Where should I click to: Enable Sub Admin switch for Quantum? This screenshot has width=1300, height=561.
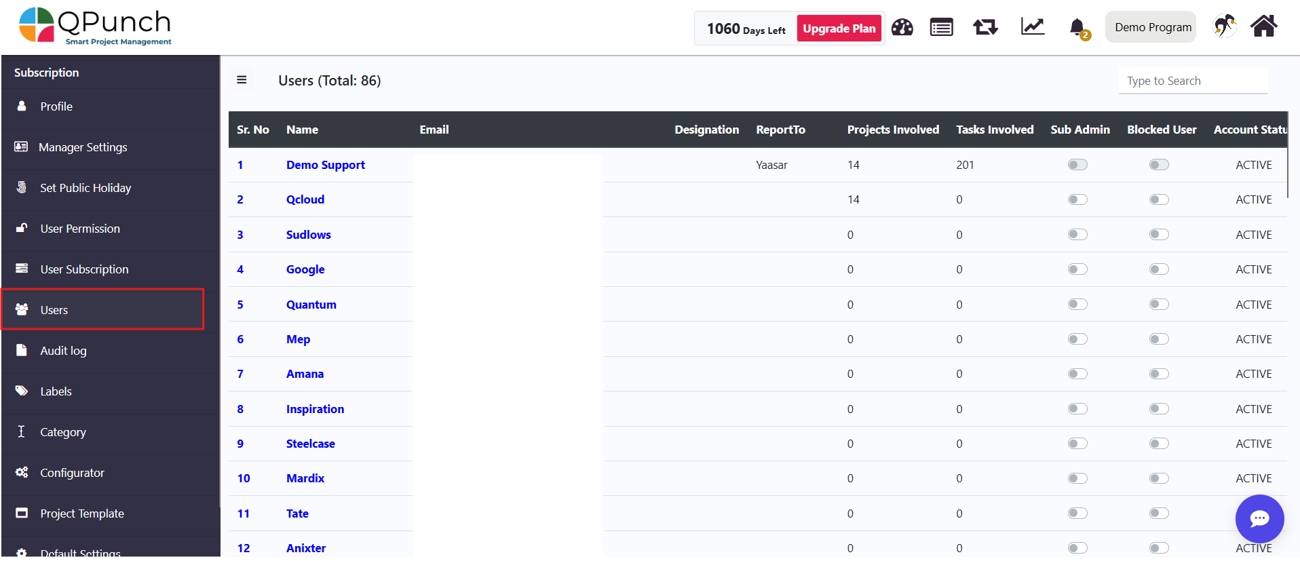[1077, 305]
